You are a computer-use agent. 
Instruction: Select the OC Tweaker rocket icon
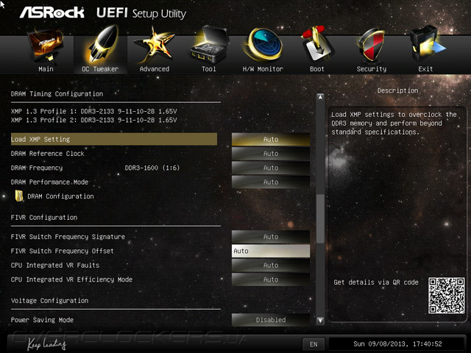pos(103,44)
